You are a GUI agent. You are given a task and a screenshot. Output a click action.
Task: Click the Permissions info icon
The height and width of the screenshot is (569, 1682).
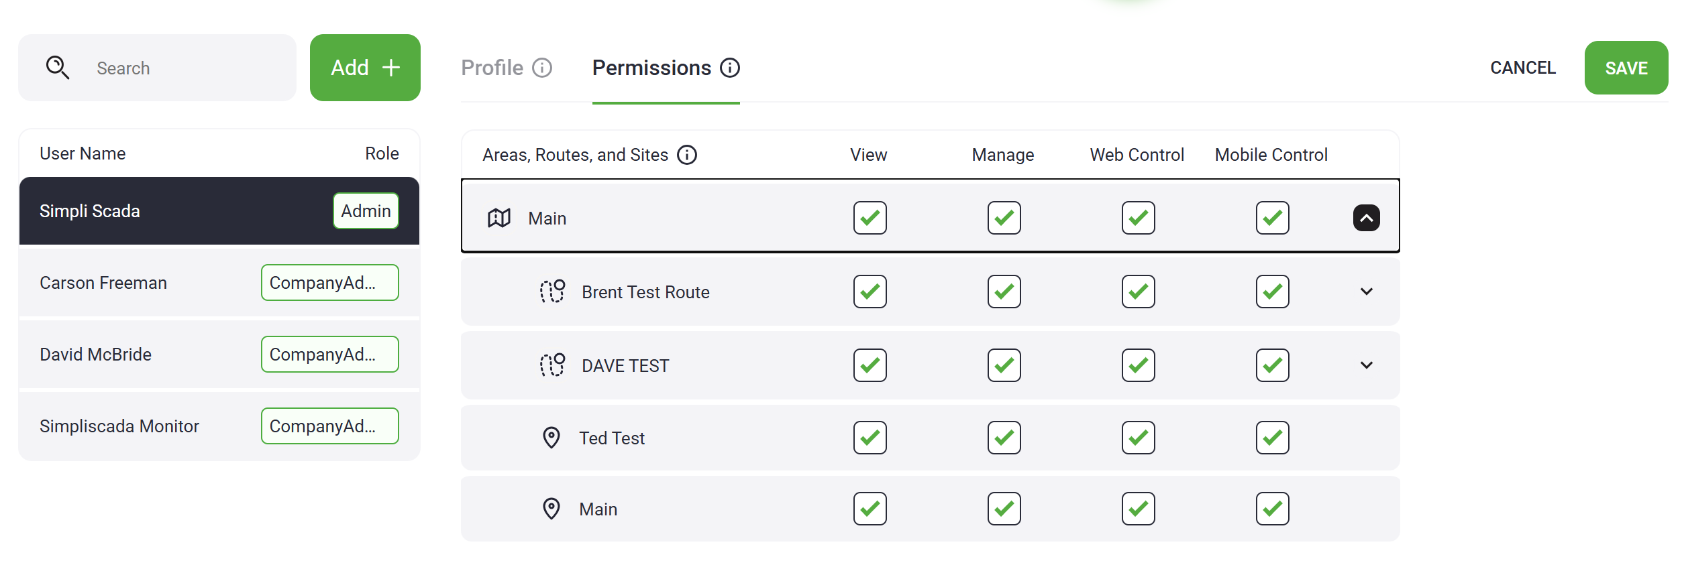730,68
